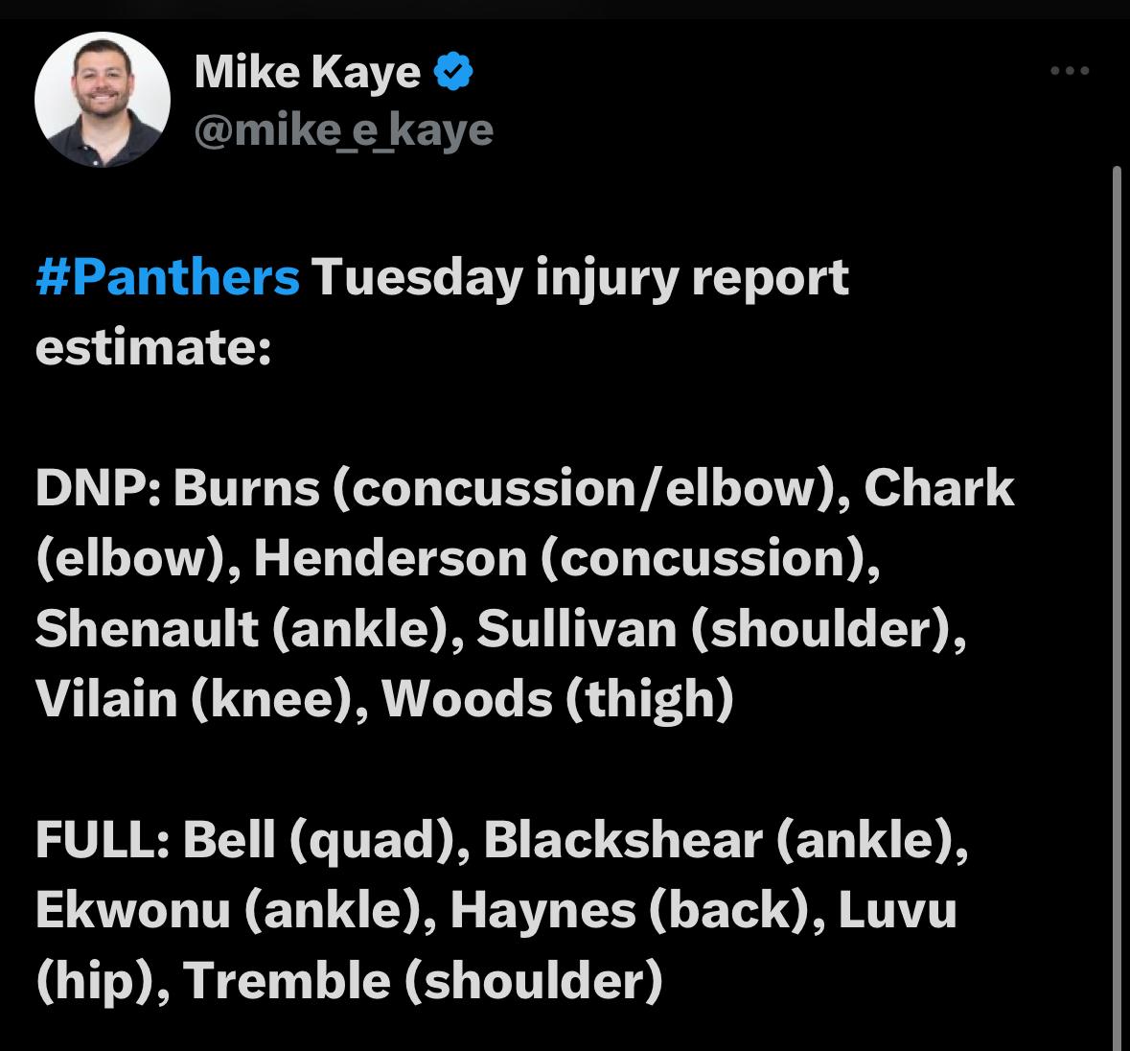Click the "Sullivan (shoulder)" entry
Screen dimensions: 1130x1051
pyautogui.click(x=720, y=628)
